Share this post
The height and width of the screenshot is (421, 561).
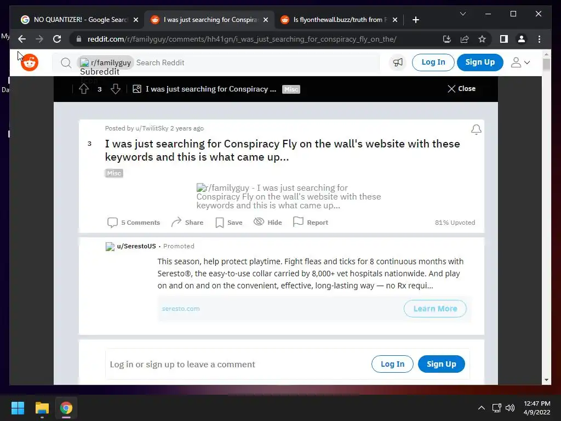(187, 223)
